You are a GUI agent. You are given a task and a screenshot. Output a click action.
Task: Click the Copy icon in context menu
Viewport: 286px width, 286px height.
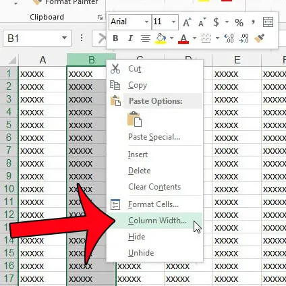[115, 85]
